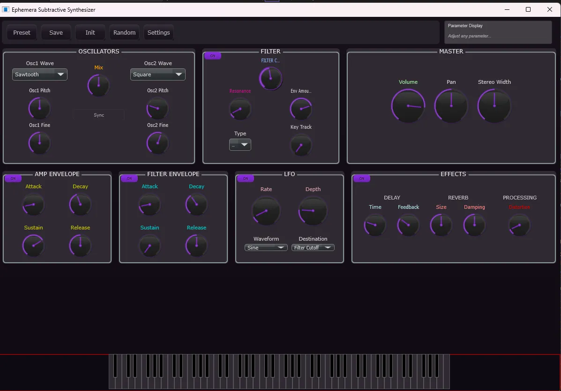Open the Filter Type dropdown
Viewport: 561px width, 391px height.
(x=240, y=145)
